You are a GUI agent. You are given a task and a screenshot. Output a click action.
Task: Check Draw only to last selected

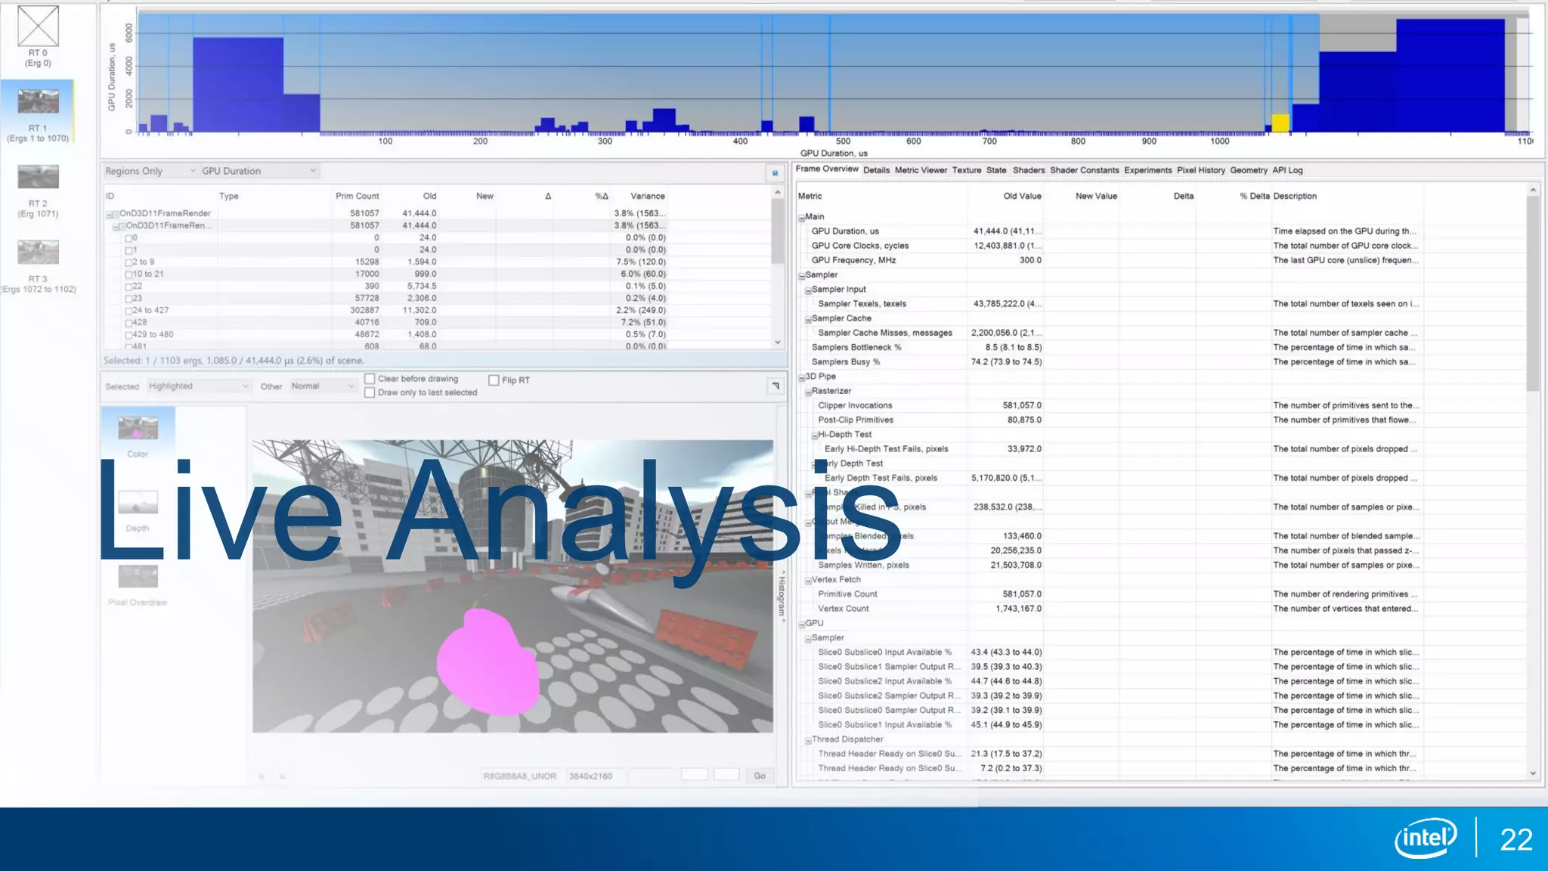[370, 392]
